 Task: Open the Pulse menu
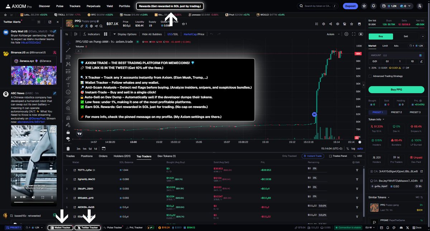point(60,6)
